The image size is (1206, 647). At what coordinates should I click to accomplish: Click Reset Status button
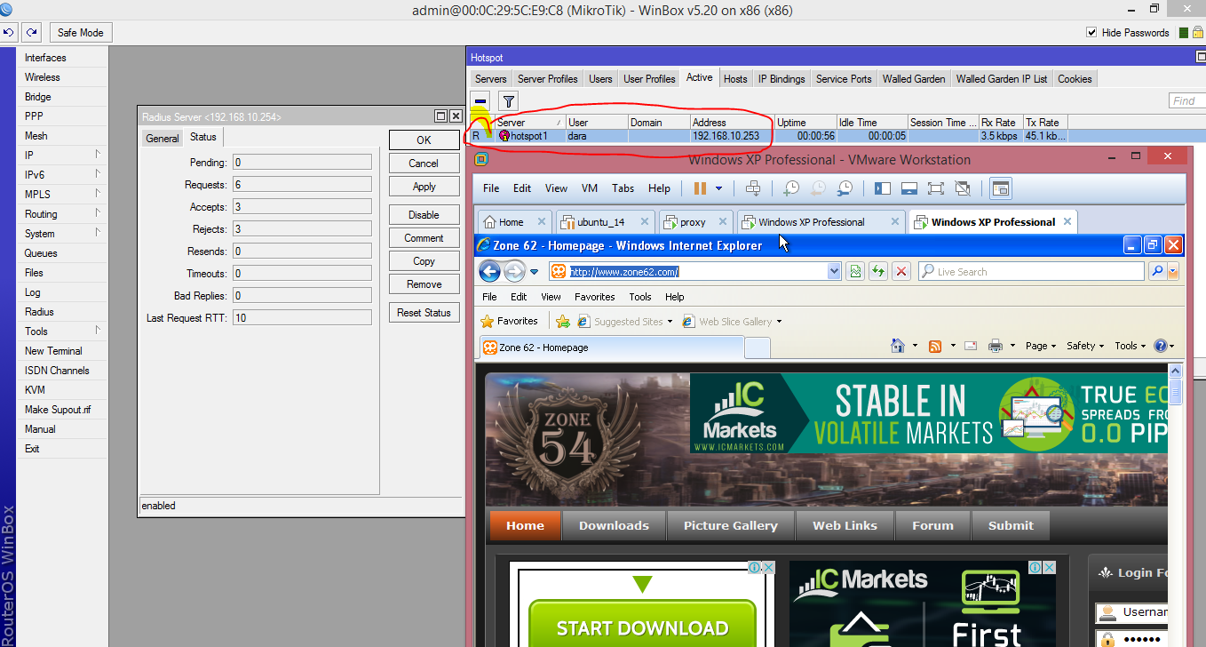point(424,313)
